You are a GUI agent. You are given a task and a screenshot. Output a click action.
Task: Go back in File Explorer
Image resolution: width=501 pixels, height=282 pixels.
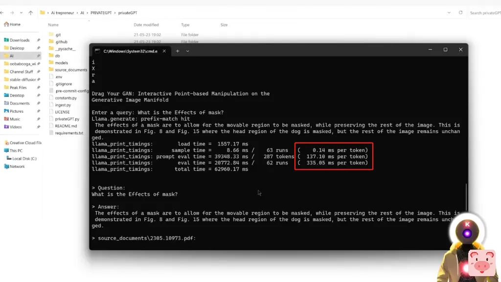click(2, 13)
